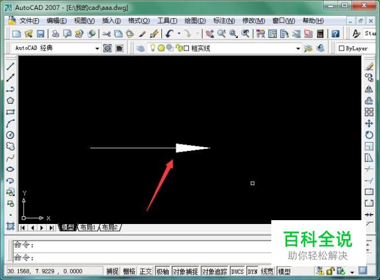Select the Insert Block tool
Viewport: 380px width, 280px height.
10,192
